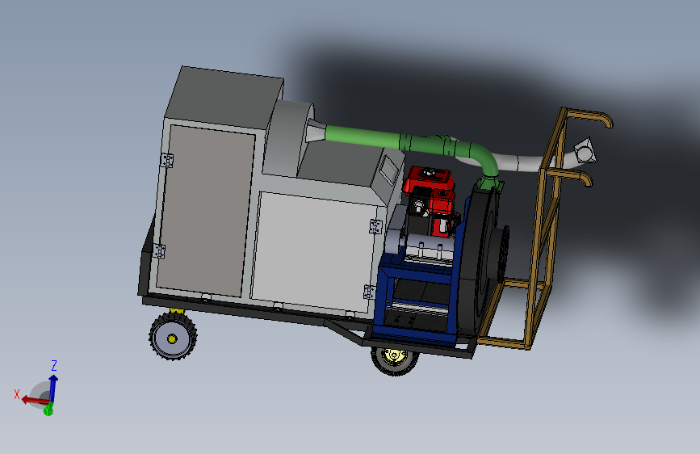The image size is (700, 454).
Task: Select the upper hinge on tall cabinet door
Action: coord(167,160)
